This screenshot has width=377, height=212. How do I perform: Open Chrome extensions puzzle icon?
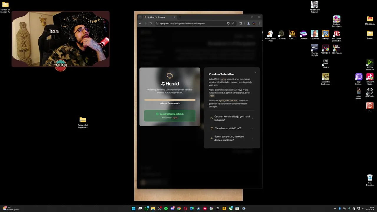(241, 23)
